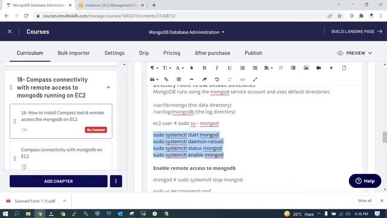The width and height of the screenshot is (387, 218).
Task: Insert audio using speaker icon
Action: 331,68
